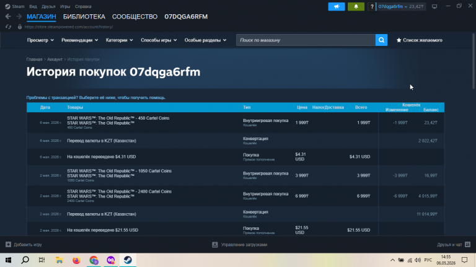Open the Друзья menu

point(48,6)
